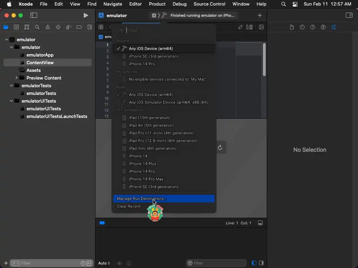Click the info circle icon in debug bar
This screenshot has width=358, height=268.
pyautogui.click(x=129, y=263)
